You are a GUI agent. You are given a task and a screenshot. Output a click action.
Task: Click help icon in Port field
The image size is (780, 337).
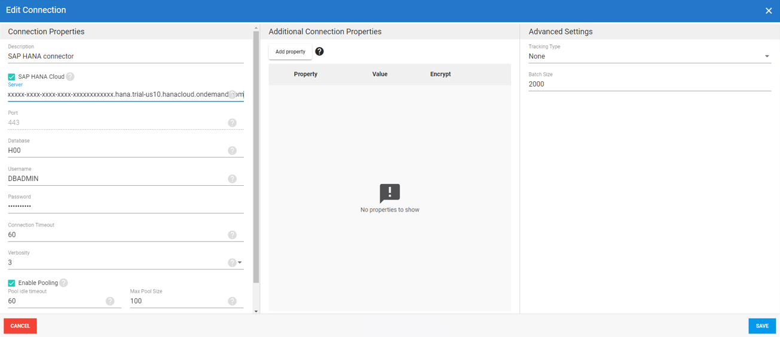coord(232,122)
